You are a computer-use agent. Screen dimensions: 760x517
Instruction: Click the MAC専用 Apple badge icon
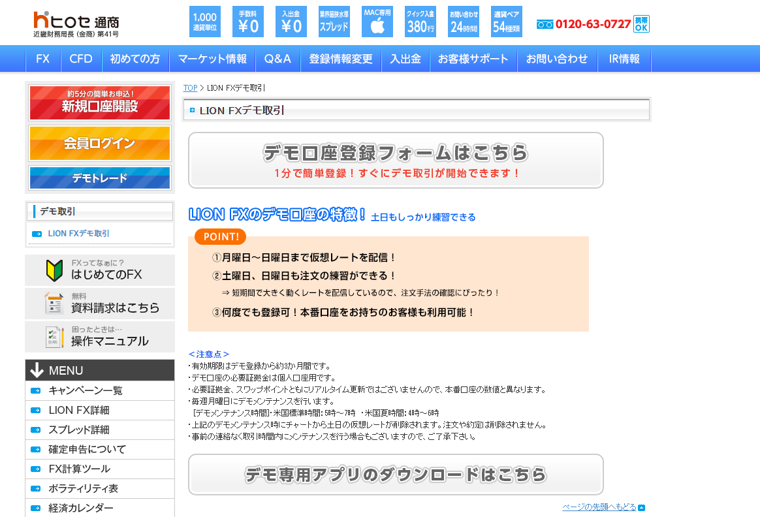(x=377, y=22)
